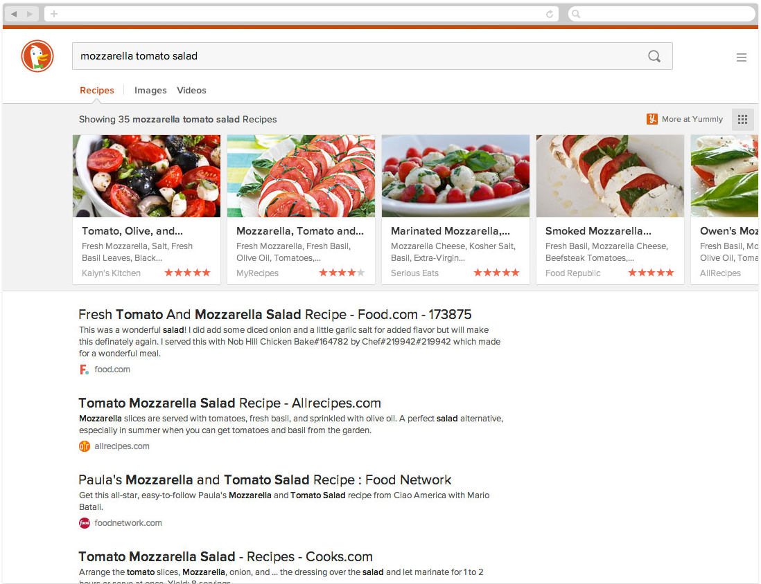Screen dimensions: 761x584
Task: Click the plus icon in address bar
Action: point(54,14)
